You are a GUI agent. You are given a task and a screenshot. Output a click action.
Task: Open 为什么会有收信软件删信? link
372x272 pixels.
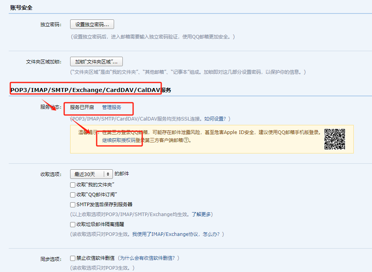point(150,258)
